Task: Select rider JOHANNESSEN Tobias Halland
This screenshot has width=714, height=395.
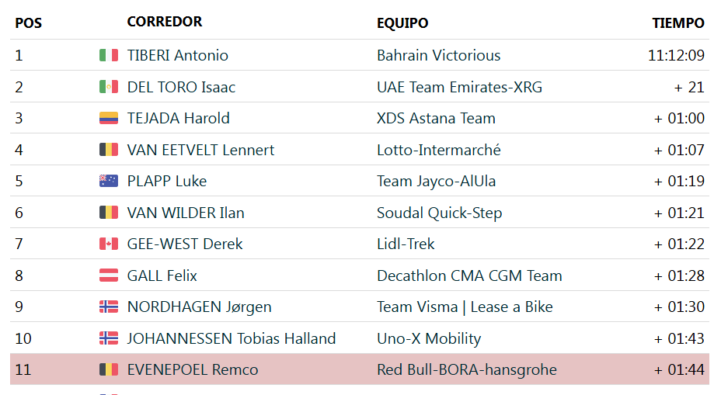Action: point(231,338)
